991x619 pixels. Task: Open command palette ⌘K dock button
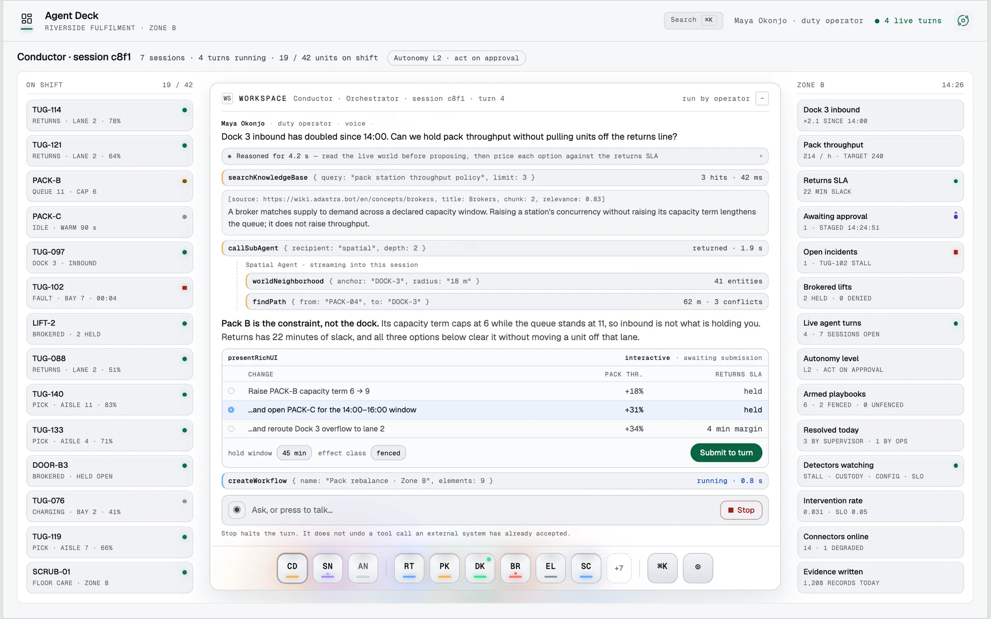[x=662, y=567]
